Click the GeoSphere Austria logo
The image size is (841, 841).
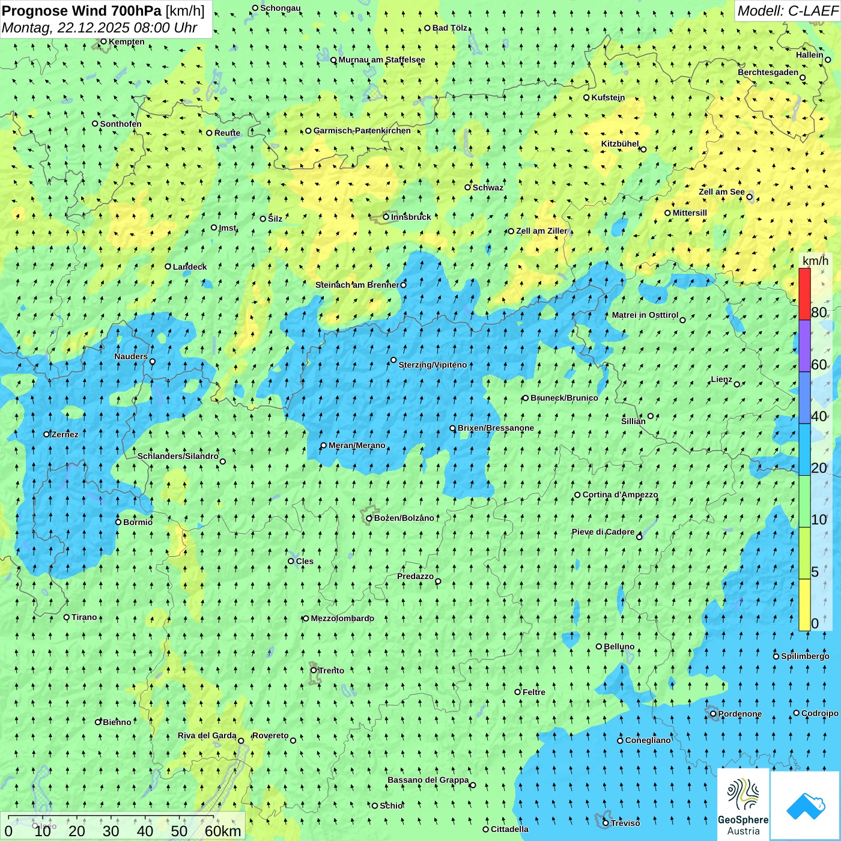(743, 804)
